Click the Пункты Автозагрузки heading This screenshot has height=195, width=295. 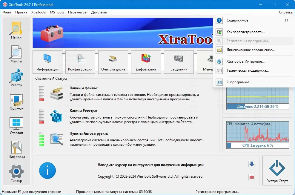click(89, 133)
